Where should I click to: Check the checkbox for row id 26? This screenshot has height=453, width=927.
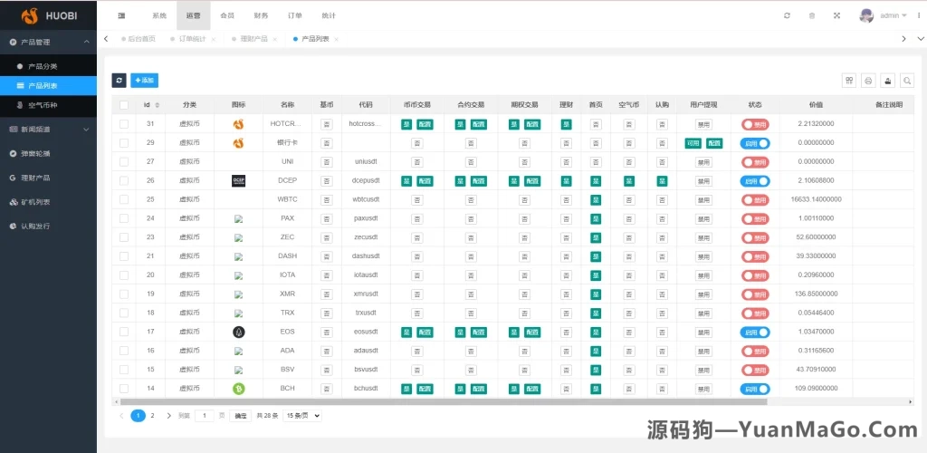click(x=123, y=181)
